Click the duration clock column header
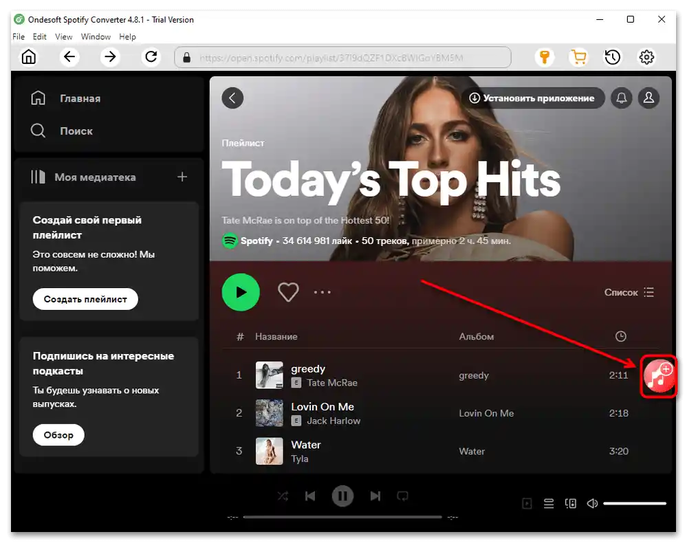This screenshot has width=687, height=543. [x=621, y=336]
